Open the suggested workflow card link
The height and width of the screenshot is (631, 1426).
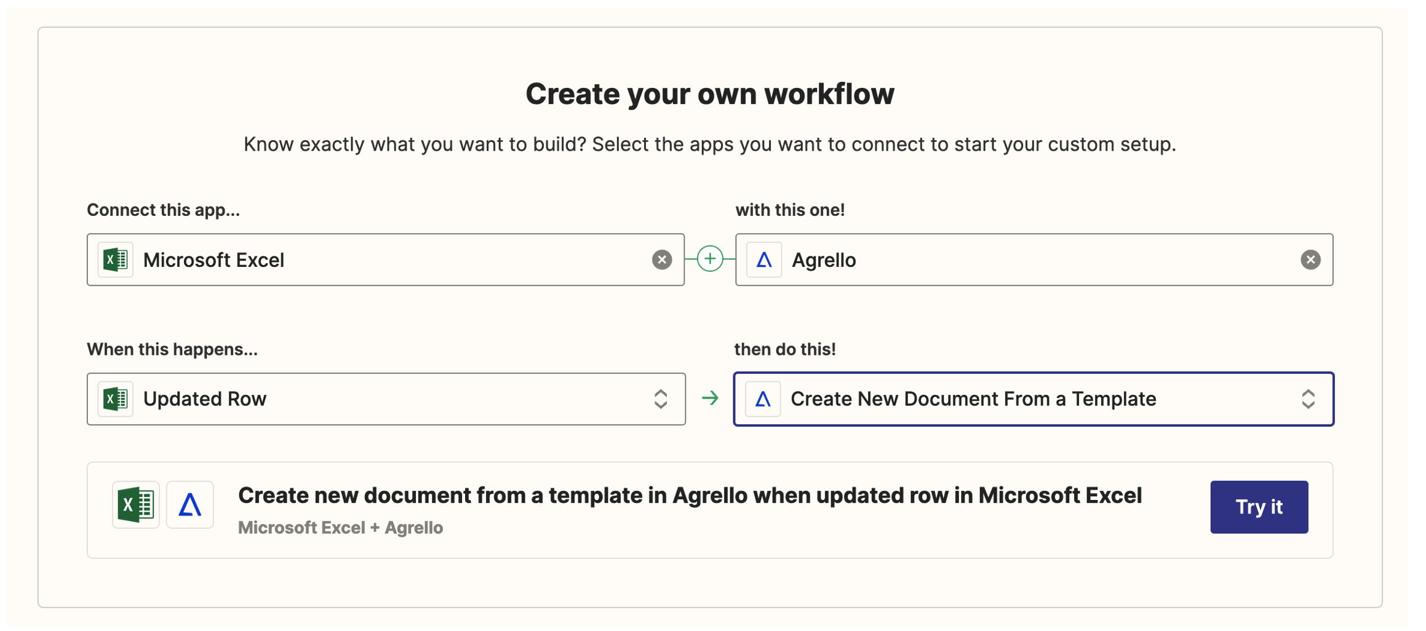coord(690,496)
